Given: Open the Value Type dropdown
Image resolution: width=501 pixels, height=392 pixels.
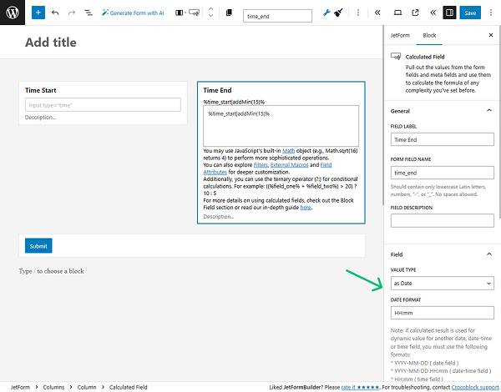Looking at the screenshot, I should click(x=442, y=284).
